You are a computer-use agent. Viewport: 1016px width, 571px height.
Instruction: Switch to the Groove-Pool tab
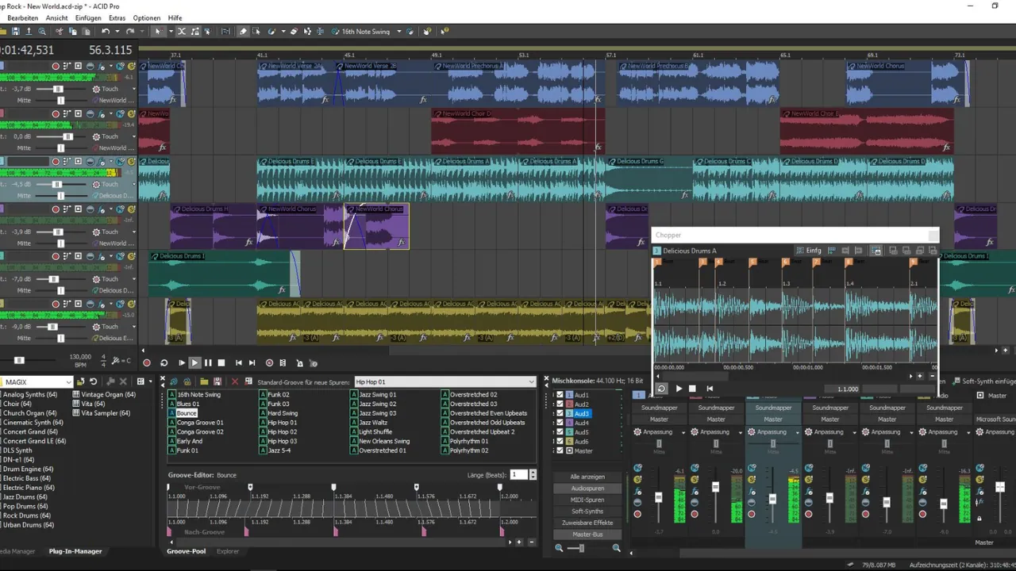(x=186, y=551)
